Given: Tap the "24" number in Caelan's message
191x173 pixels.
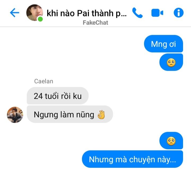Looking at the screenshot, I should coord(38,96).
